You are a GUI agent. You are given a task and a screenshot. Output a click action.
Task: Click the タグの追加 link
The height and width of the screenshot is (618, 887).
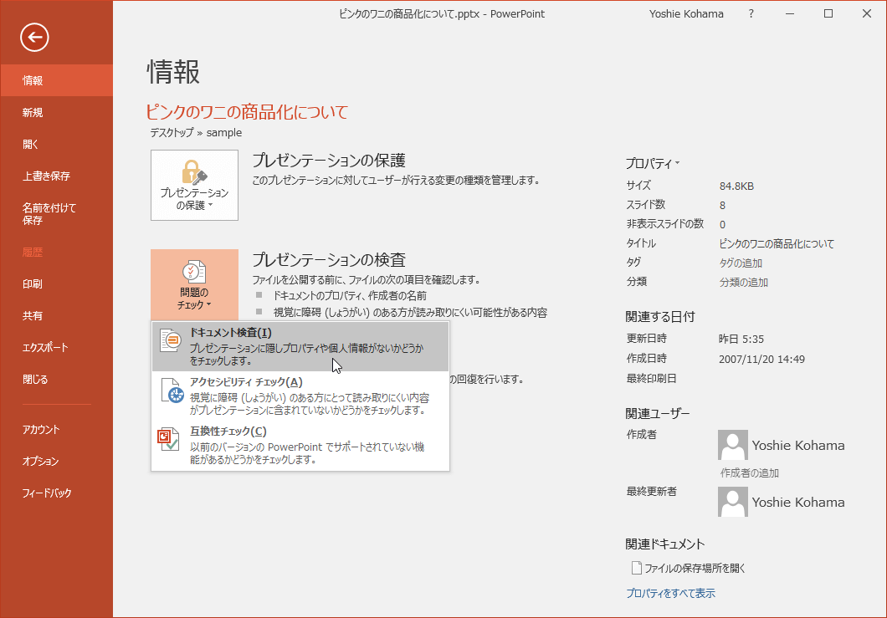coord(741,262)
